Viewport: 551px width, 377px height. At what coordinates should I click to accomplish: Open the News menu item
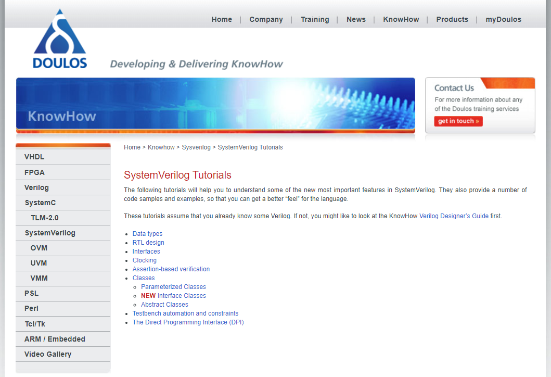point(356,19)
